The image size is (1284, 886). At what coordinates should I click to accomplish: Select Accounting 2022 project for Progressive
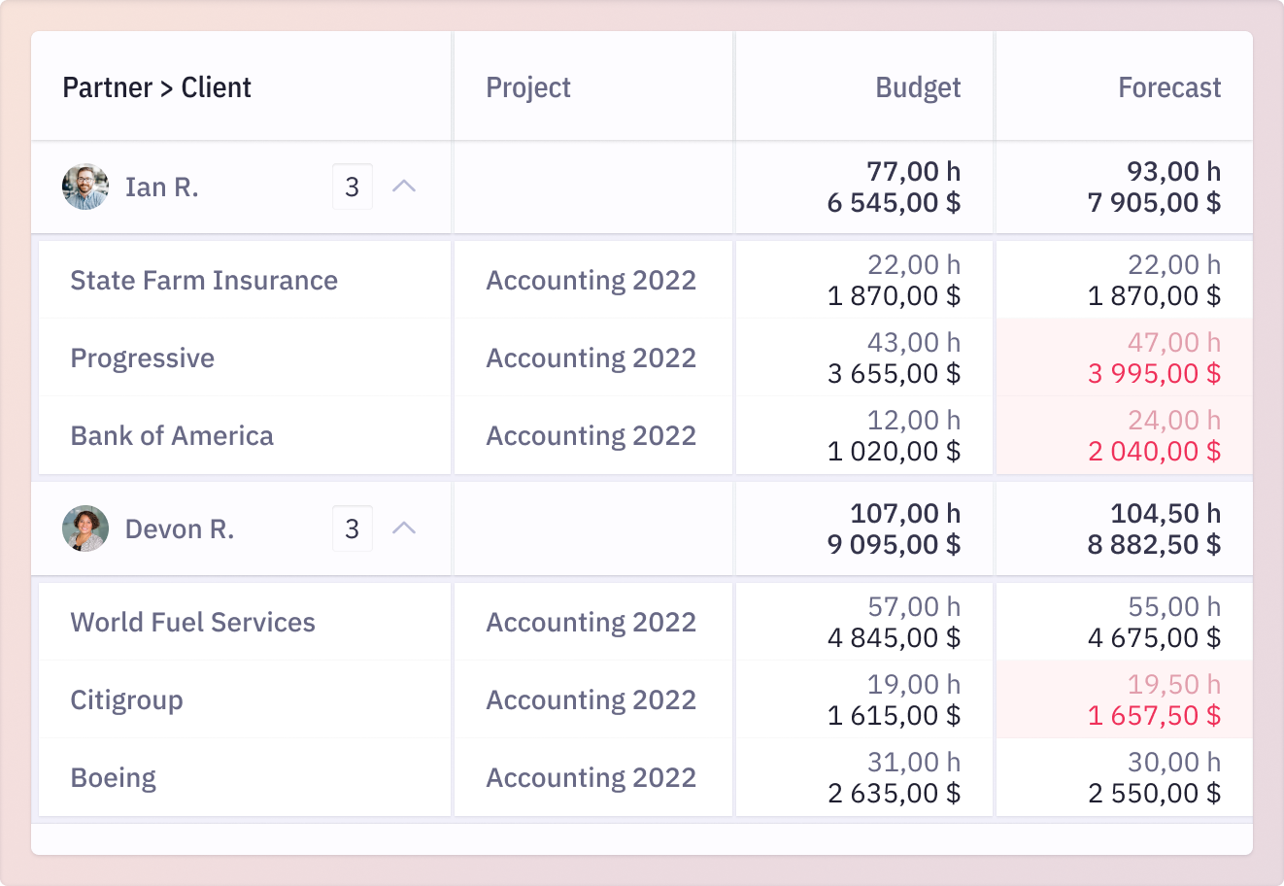591,358
